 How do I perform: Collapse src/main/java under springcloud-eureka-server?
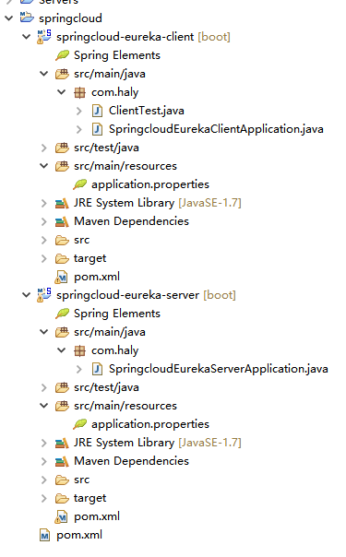tap(43, 332)
